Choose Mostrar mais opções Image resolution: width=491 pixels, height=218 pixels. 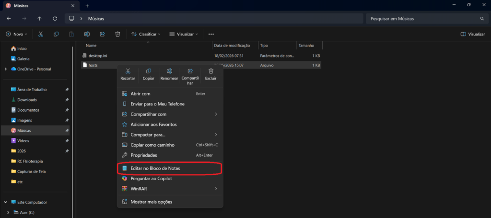tap(170, 202)
